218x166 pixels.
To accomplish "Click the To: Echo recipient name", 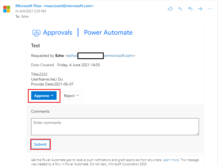I will pos(25,16).
